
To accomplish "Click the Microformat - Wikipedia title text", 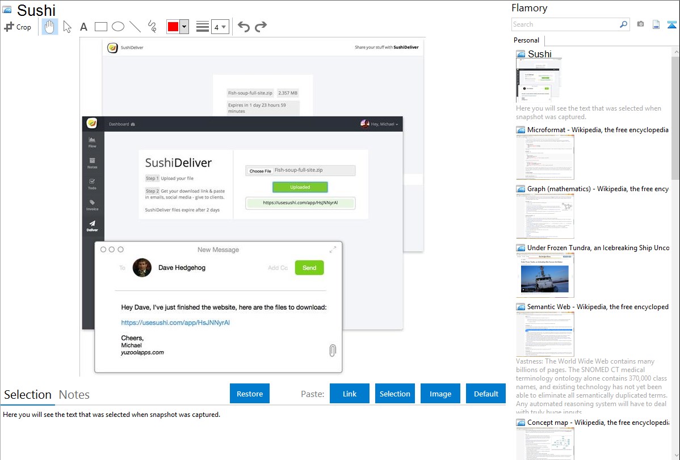I will [598, 130].
